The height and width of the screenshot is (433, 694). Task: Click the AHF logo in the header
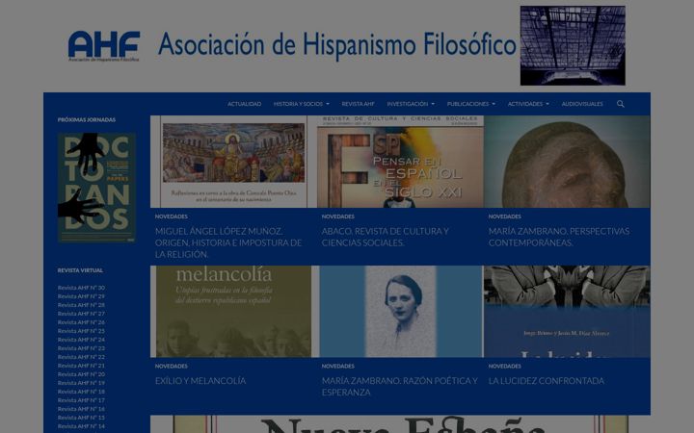click(104, 46)
